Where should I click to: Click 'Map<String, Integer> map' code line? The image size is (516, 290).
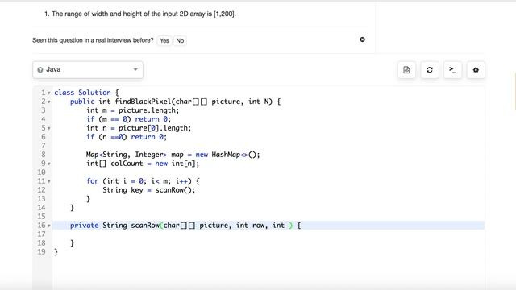coord(173,155)
